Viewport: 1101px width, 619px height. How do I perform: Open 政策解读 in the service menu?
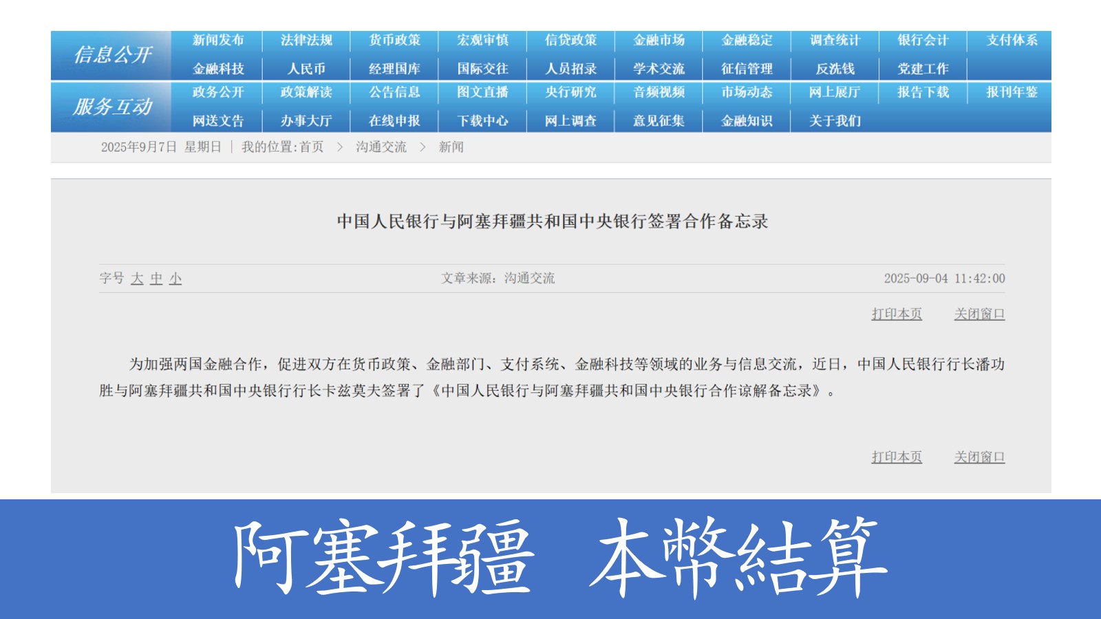click(306, 92)
